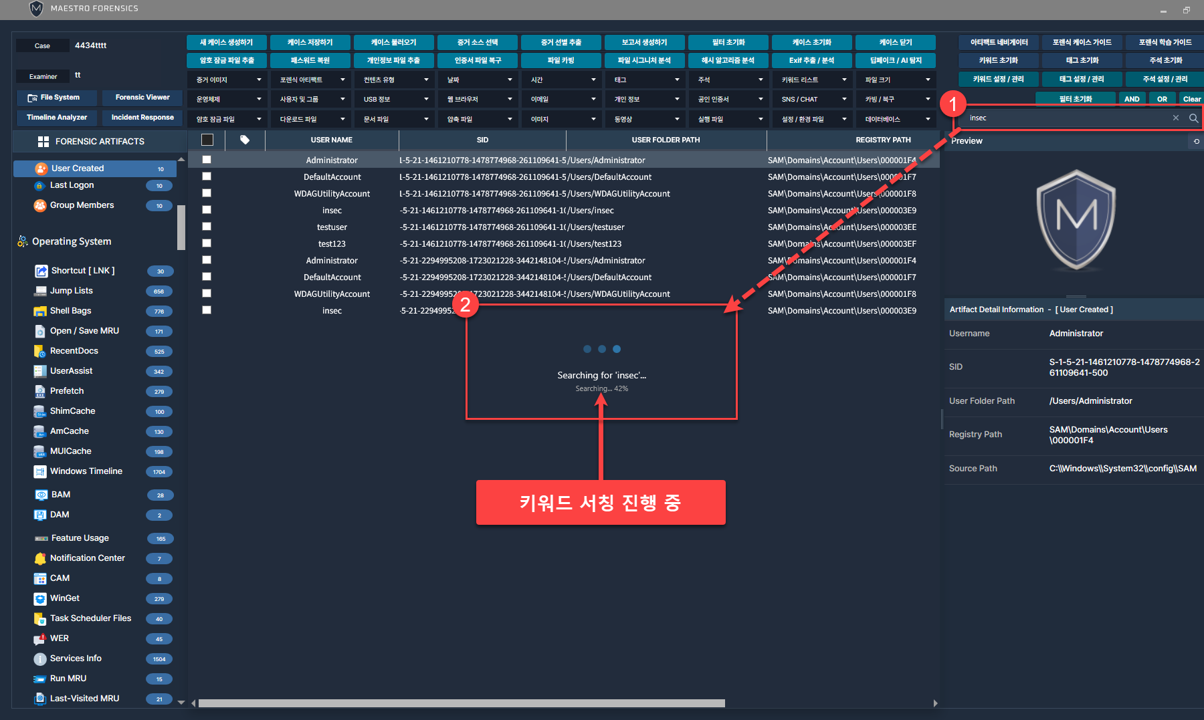This screenshot has width=1204, height=720.
Task: Click the tag icon column header
Action: point(245,140)
